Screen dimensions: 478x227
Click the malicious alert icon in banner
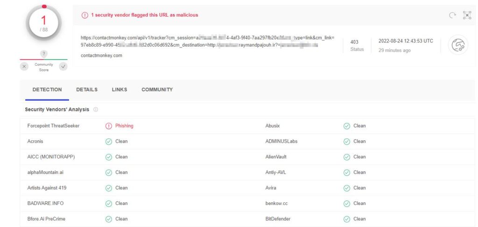[85, 15]
